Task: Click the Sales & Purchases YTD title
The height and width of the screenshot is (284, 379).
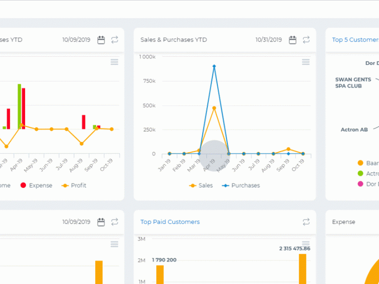Action: click(174, 40)
